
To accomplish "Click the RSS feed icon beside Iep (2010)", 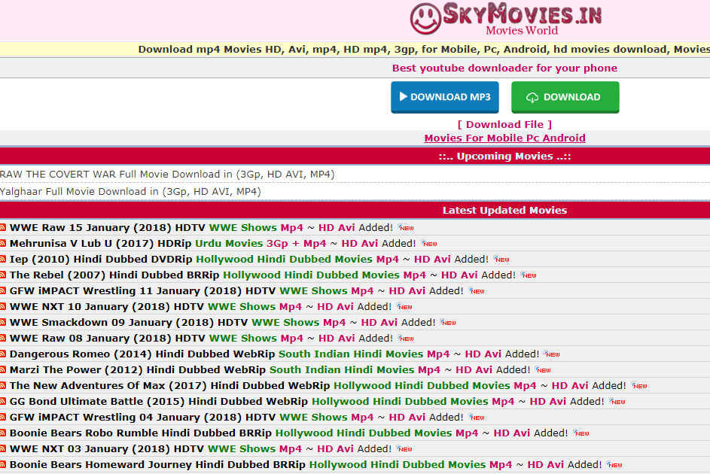I will (x=3, y=259).
